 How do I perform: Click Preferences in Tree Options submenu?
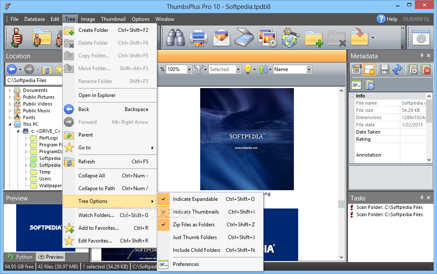(x=210, y=264)
